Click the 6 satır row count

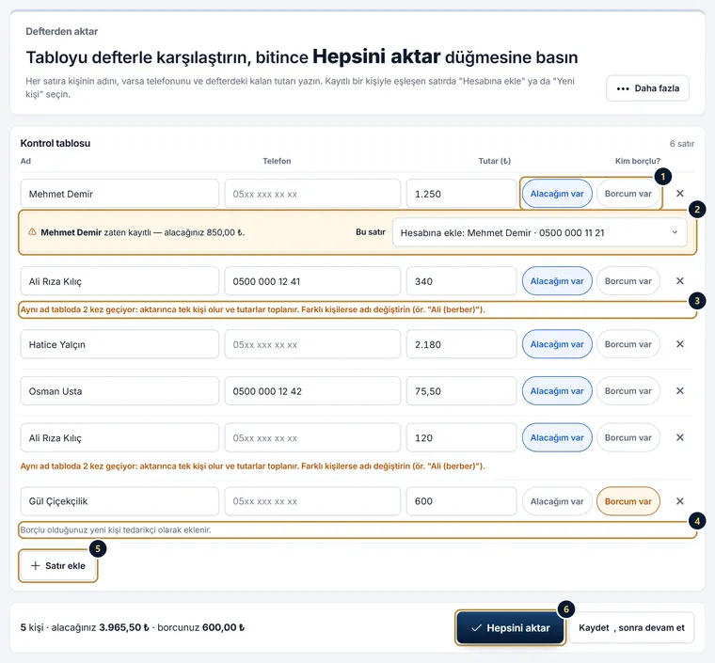point(682,144)
